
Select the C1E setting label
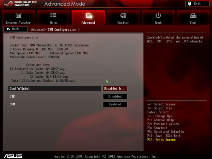pos(12,96)
